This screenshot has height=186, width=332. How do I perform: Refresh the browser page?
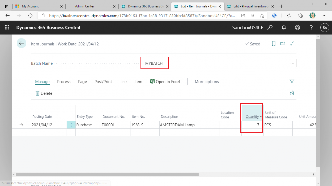30,15
